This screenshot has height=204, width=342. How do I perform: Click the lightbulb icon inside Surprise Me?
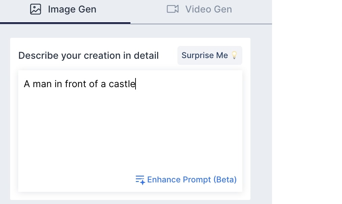point(235,55)
